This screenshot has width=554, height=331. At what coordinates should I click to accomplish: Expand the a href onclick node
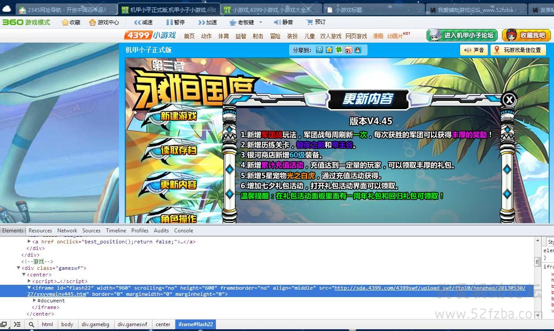tap(30, 242)
